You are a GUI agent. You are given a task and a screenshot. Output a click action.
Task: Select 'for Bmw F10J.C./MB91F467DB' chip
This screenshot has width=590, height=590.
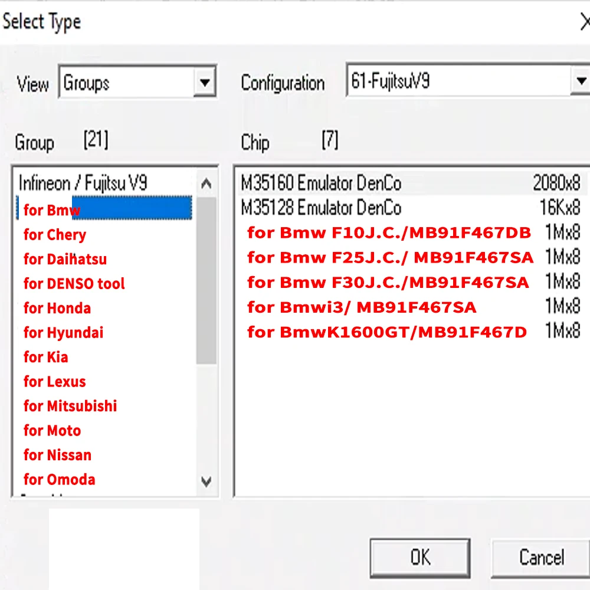[x=413, y=232]
